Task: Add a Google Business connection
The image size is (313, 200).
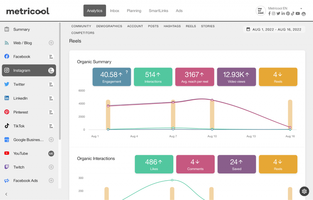Action: click(x=51, y=140)
